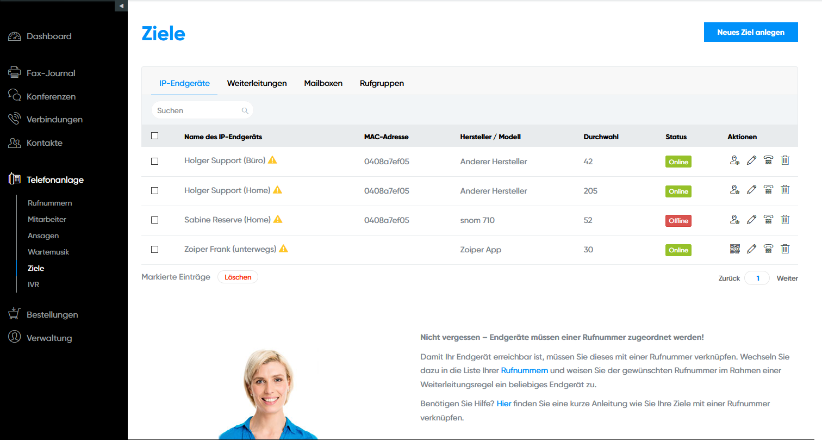Open the Rufgruppen tab
Screen dimensions: 822x440
(382, 83)
